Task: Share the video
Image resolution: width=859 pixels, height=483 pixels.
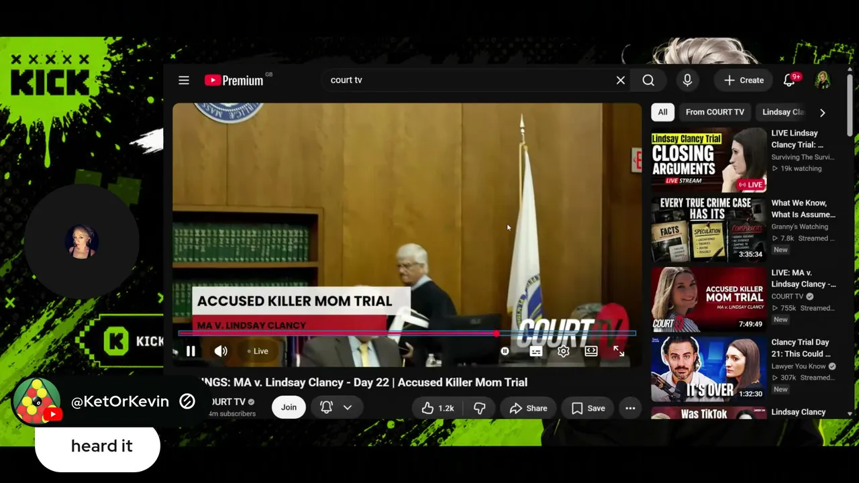Action: (528, 408)
